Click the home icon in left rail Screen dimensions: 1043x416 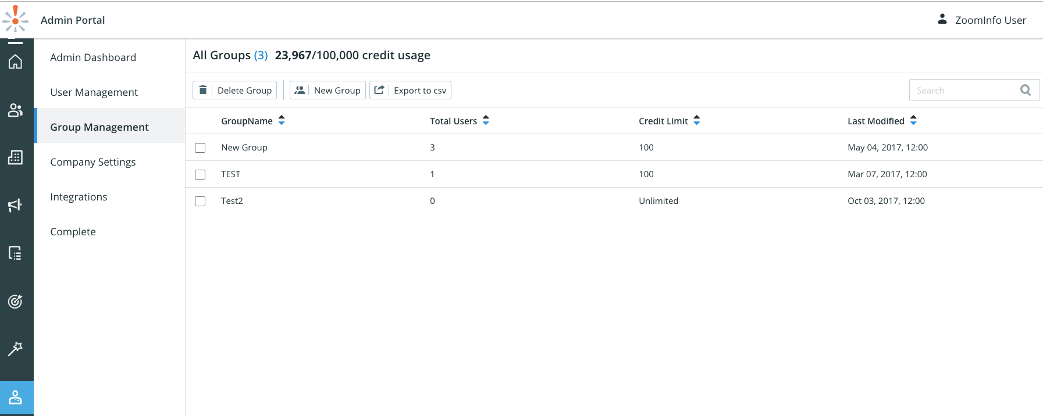pyautogui.click(x=16, y=62)
